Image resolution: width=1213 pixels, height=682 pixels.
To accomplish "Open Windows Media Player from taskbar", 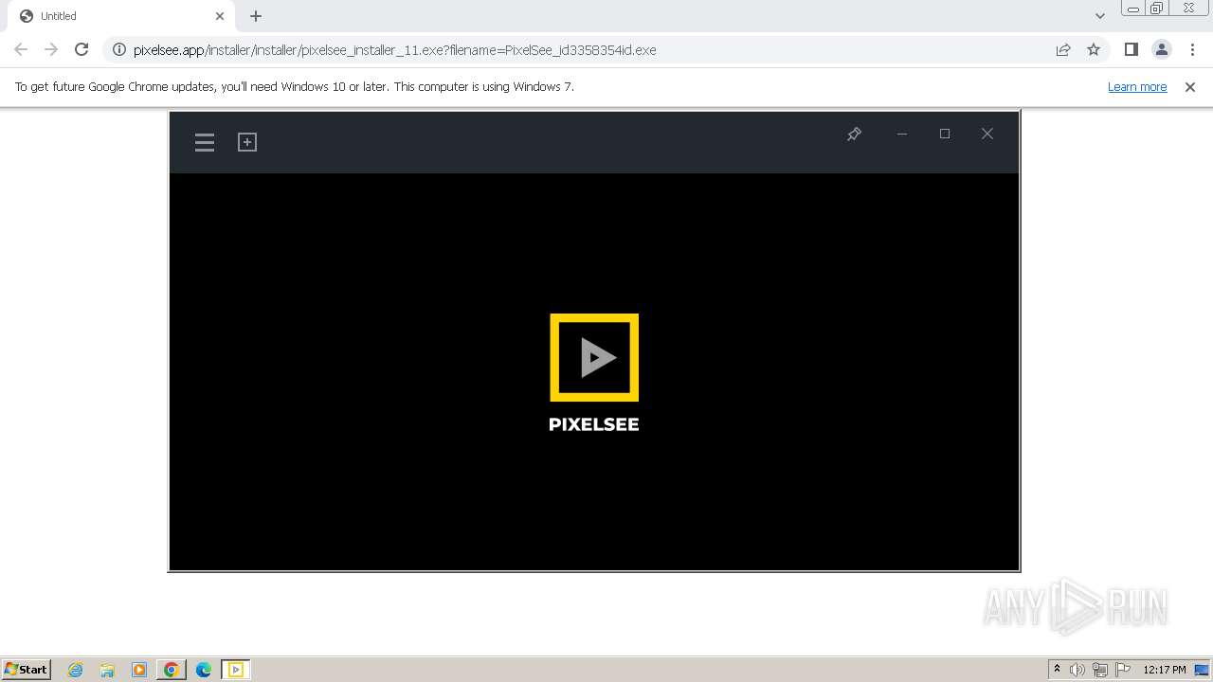I will tap(139, 670).
